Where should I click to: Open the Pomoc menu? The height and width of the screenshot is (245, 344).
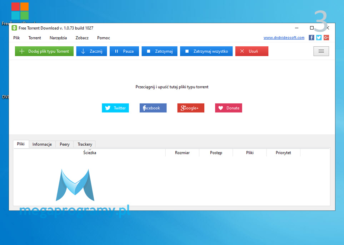[104, 38]
